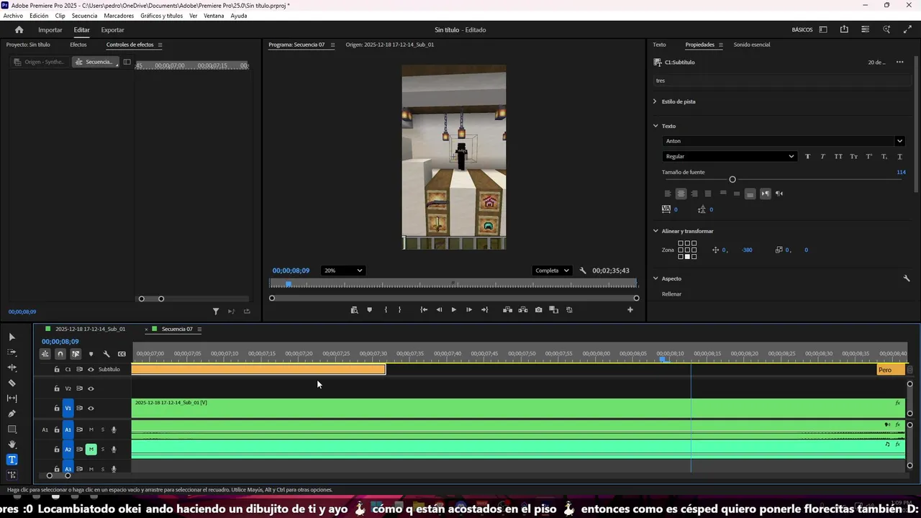921x518 pixels.
Task: Open the Completa playback resolution dropdown
Action: (x=552, y=271)
